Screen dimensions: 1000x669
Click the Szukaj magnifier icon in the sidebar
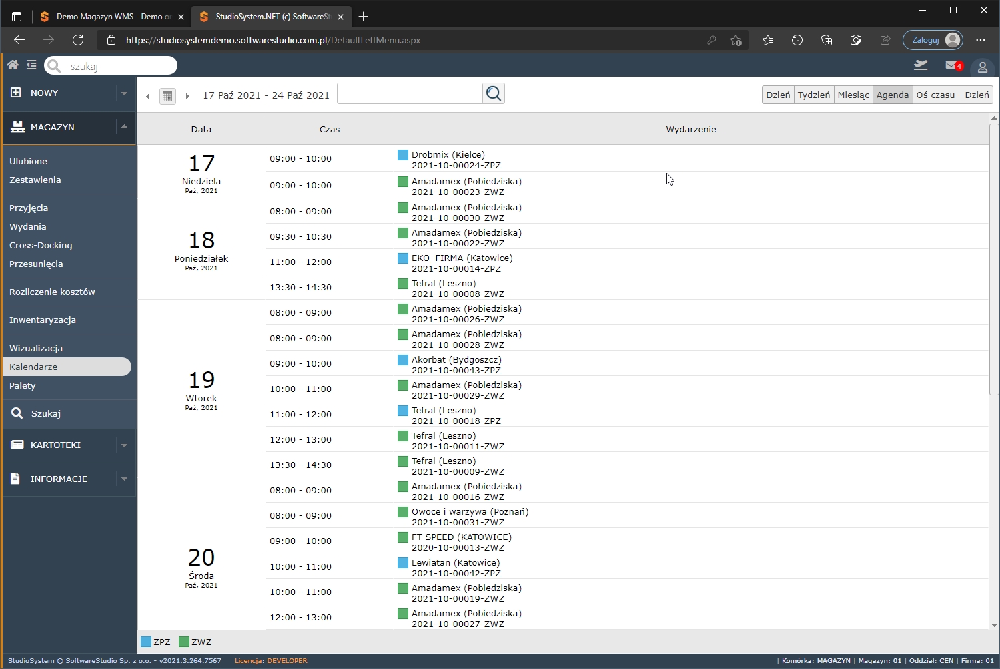point(17,413)
